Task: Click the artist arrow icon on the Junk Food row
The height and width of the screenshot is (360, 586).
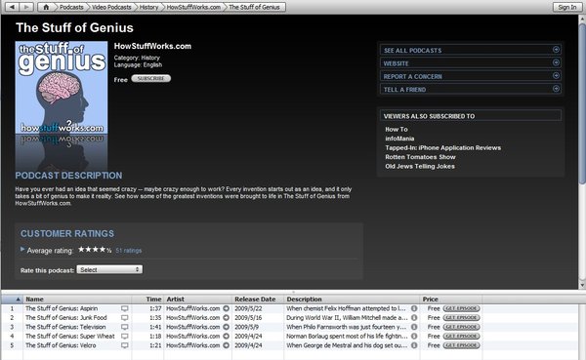Action: click(x=227, y=318)
